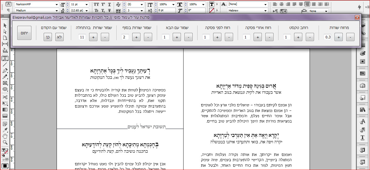The image size is (370, 170).
Task: Apply Align Center paragraph alignment
Action: point(281,4)
